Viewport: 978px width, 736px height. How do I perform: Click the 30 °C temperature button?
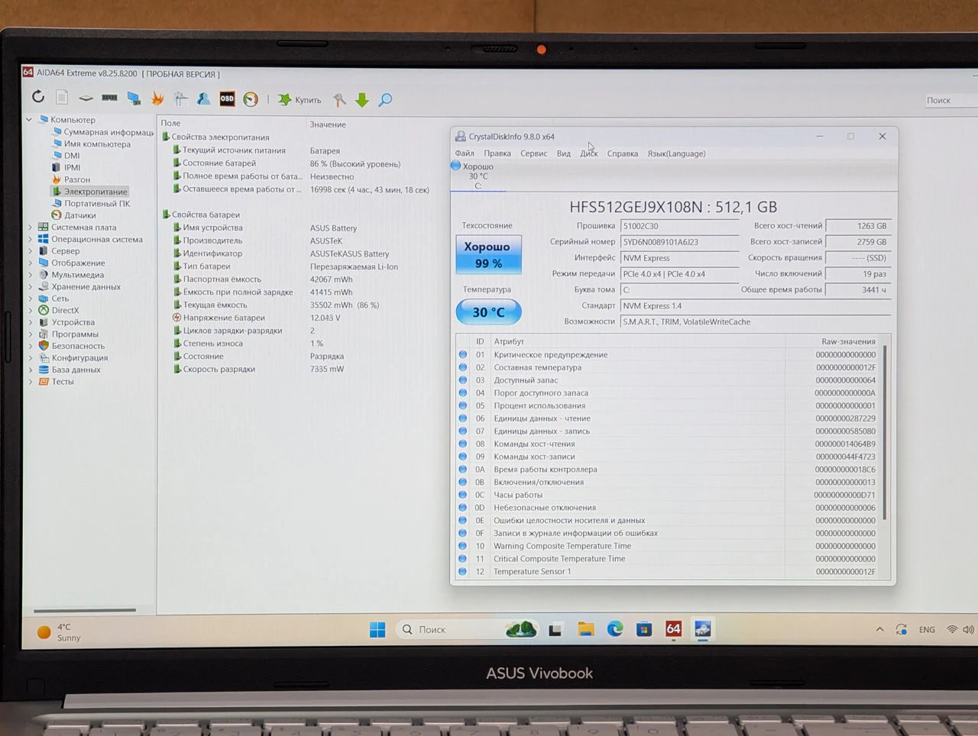click(488, 312)
